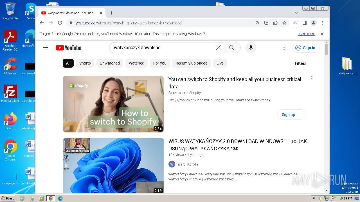Clear the search query with the X
The width and height of the screenshot is (360, 202).
218,48
